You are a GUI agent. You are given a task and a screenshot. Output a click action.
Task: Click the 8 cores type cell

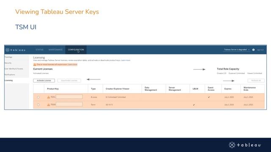click(x=94, y=97)
